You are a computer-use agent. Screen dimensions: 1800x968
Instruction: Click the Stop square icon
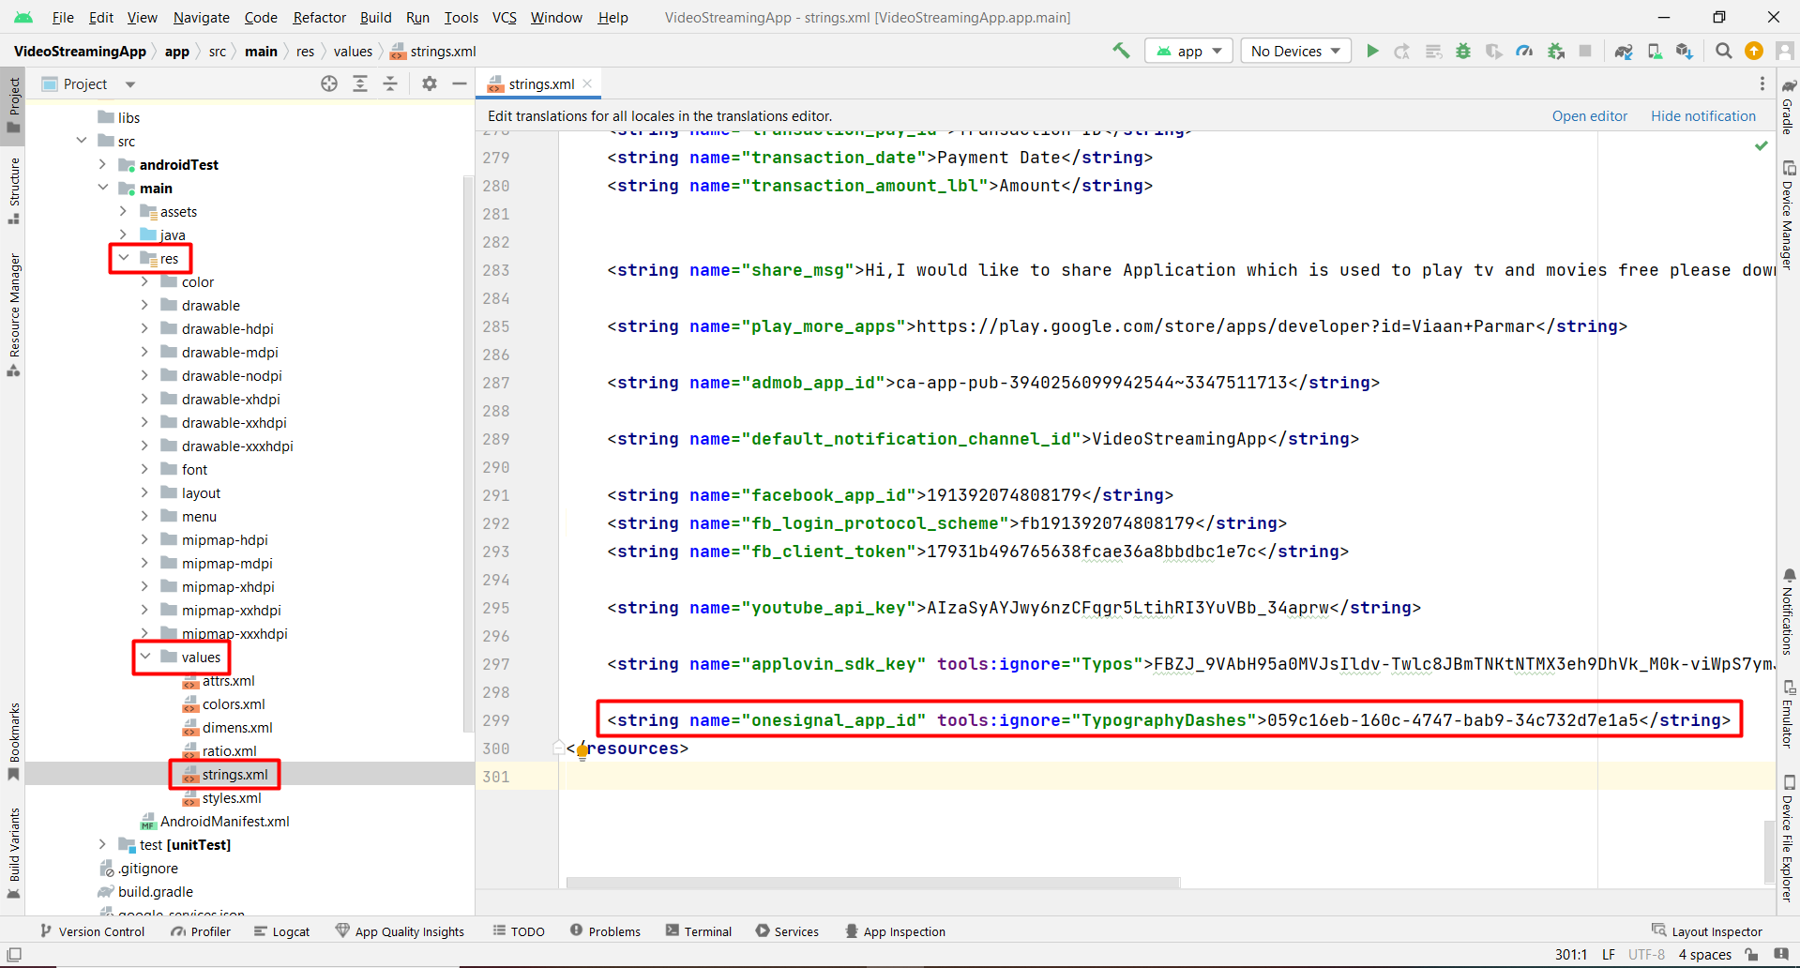click(1585, 51)
